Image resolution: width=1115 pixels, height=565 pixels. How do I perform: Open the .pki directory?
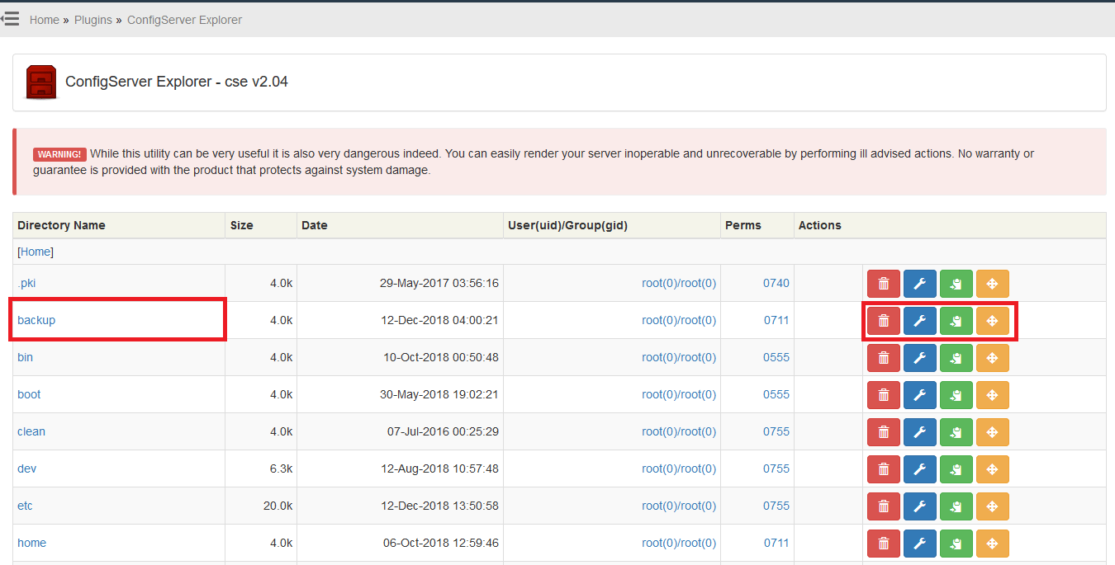(26, 283)
